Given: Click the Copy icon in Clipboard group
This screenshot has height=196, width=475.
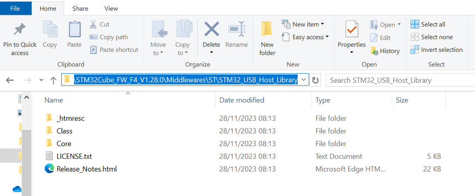Looking at the screenshot, I should (49, 29).
